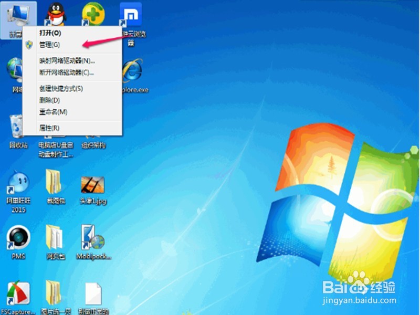Click the 组织架构 desktop label
420x315 pixels.
click(93, 145)
